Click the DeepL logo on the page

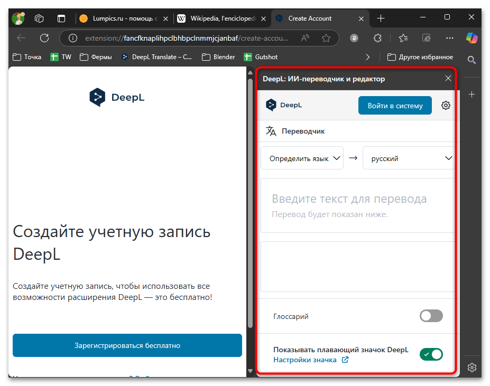[117, 98]
